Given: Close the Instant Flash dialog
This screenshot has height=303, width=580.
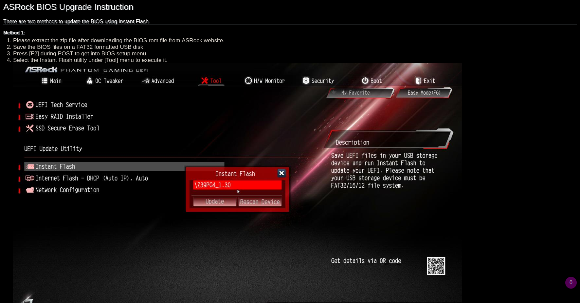Looking at the screenshot, I should click(281, 173).
